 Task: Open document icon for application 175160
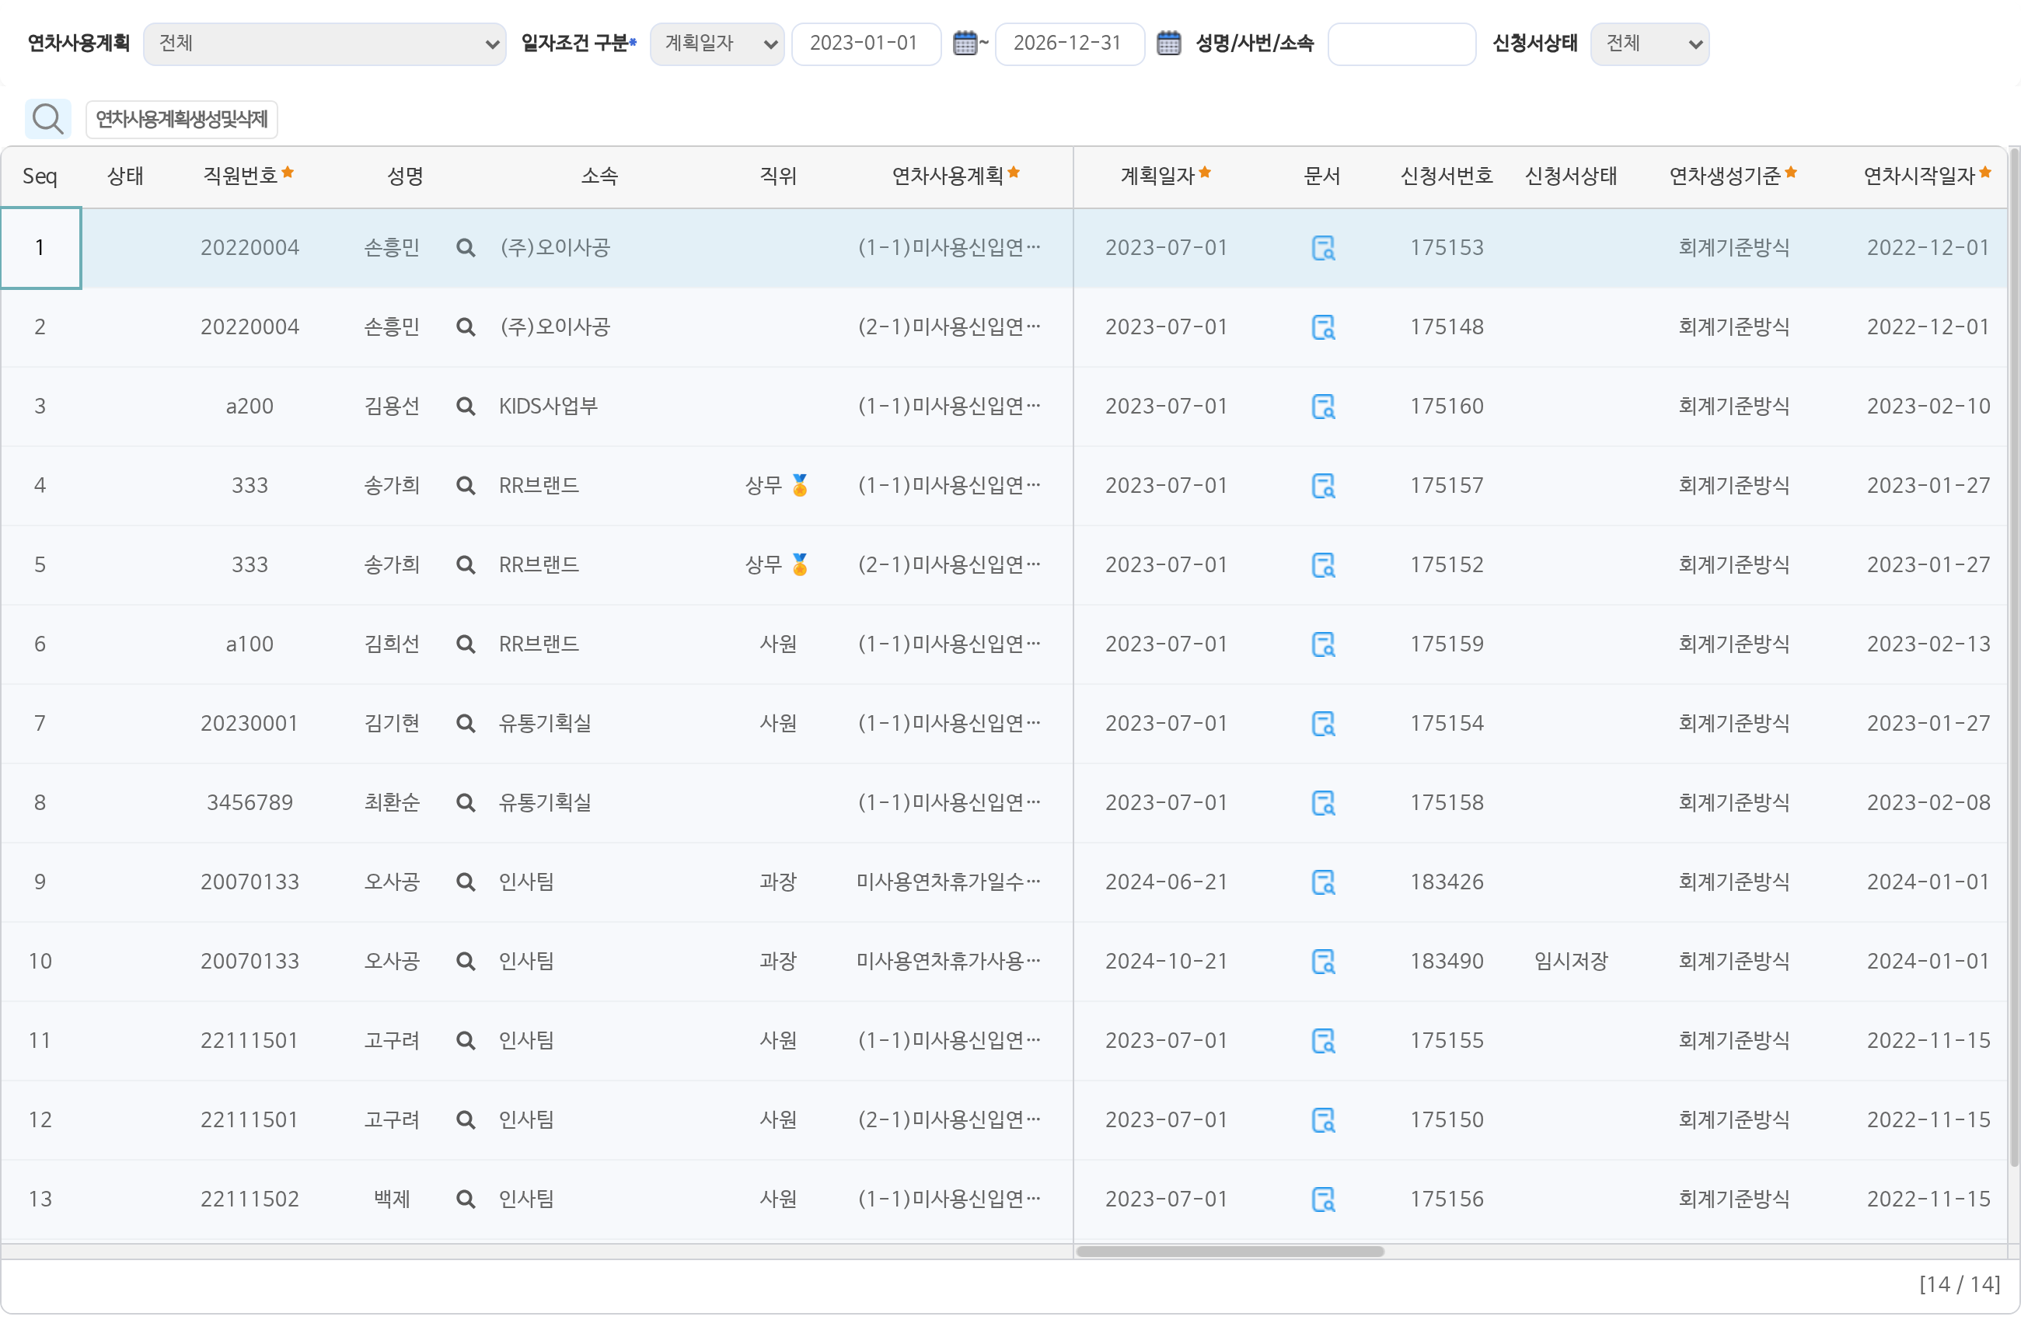pos(1323,406)
